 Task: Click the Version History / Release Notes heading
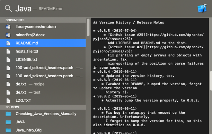point(128,23)
